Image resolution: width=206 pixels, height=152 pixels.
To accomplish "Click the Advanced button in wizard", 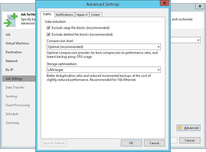I will click(189, 128).
